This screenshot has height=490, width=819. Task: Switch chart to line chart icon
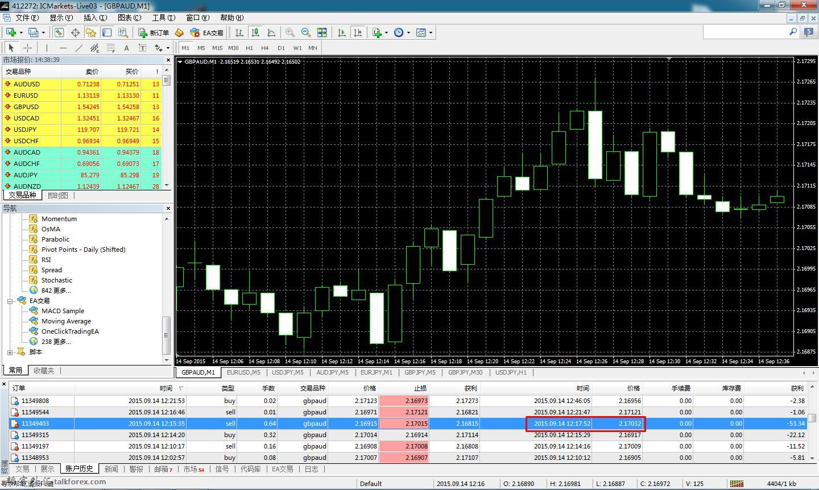271,32
